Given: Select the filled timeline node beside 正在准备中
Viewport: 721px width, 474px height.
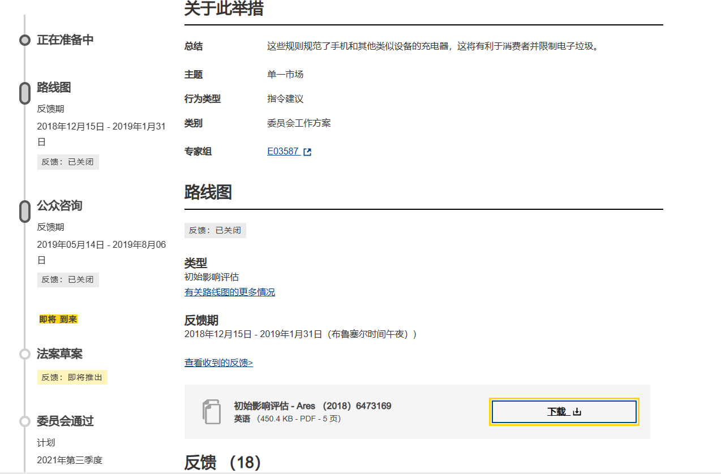Looking at the screenshot, I should click(x=24, y=40).
